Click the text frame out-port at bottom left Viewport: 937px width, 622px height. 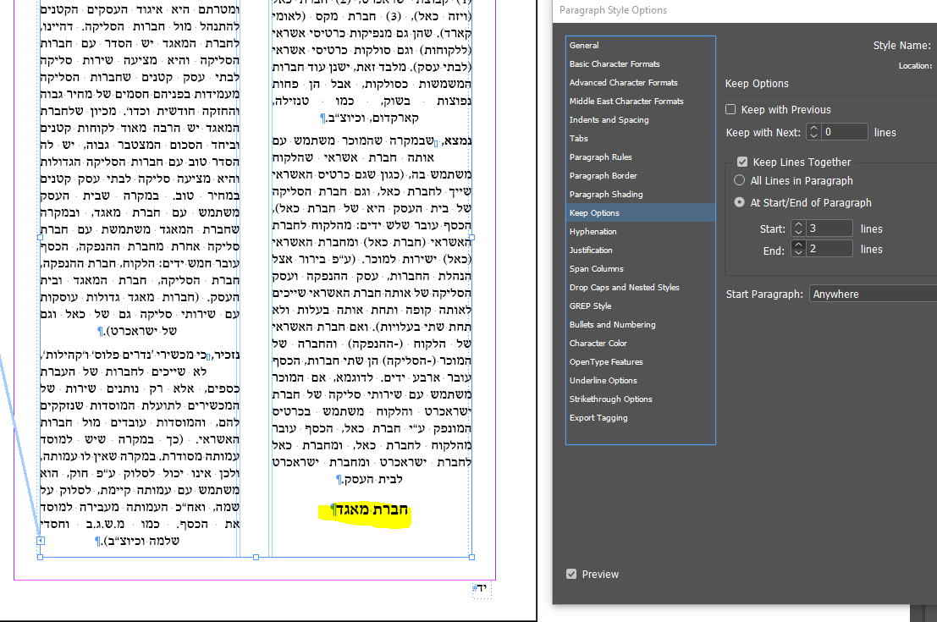tap(41, 541)
